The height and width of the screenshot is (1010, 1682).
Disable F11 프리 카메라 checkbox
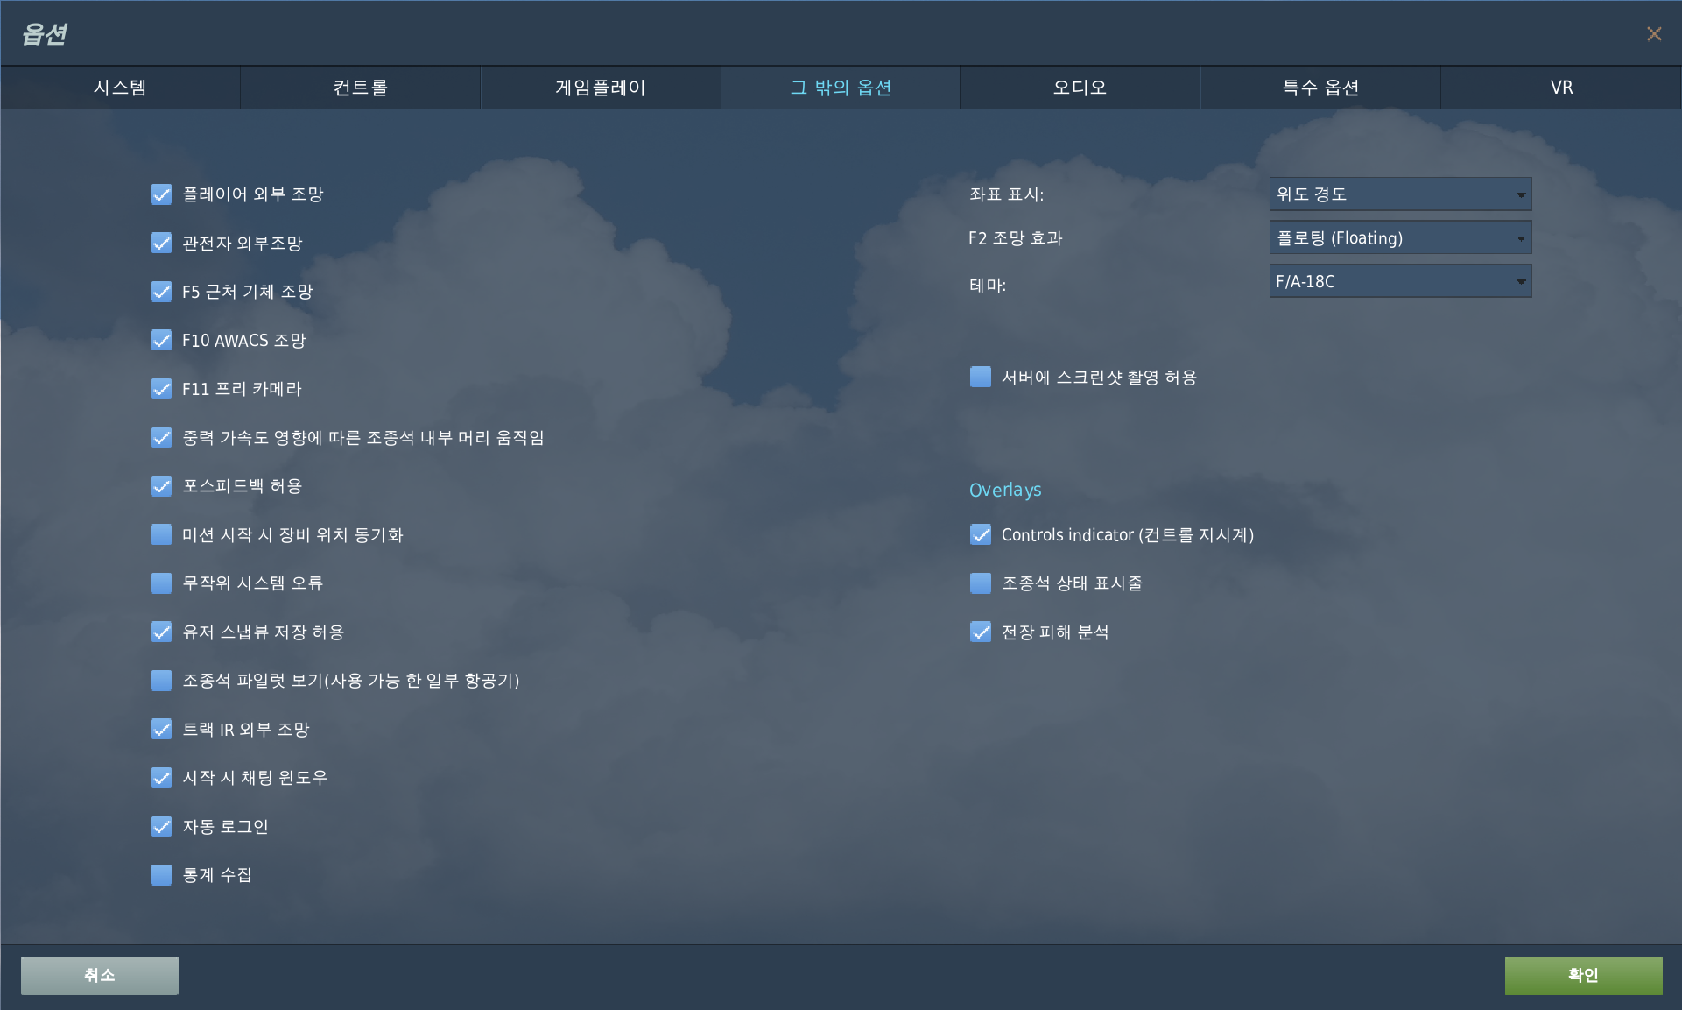click(x=161, y=389)
